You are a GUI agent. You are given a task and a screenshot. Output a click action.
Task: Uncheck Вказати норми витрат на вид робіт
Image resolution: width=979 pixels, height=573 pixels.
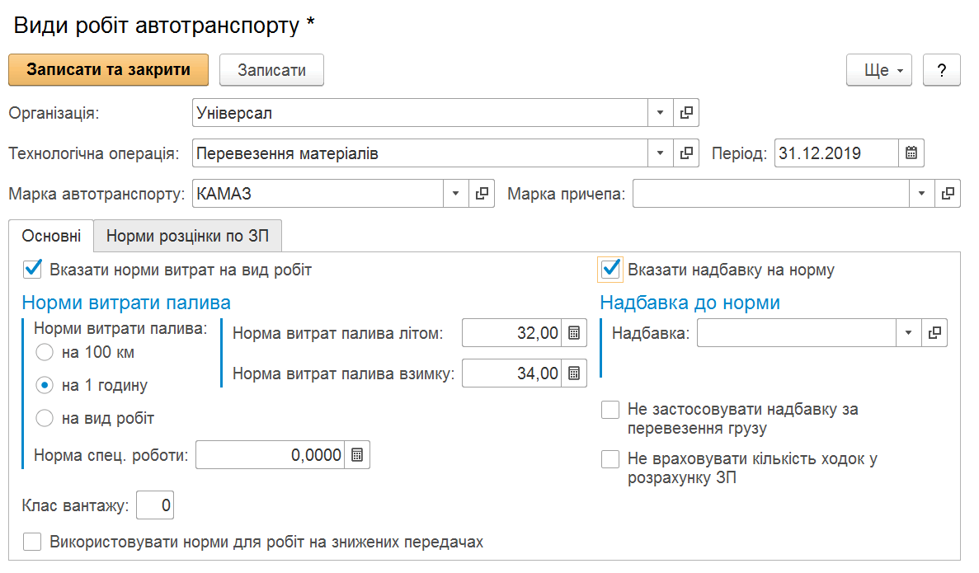[32, 270]
